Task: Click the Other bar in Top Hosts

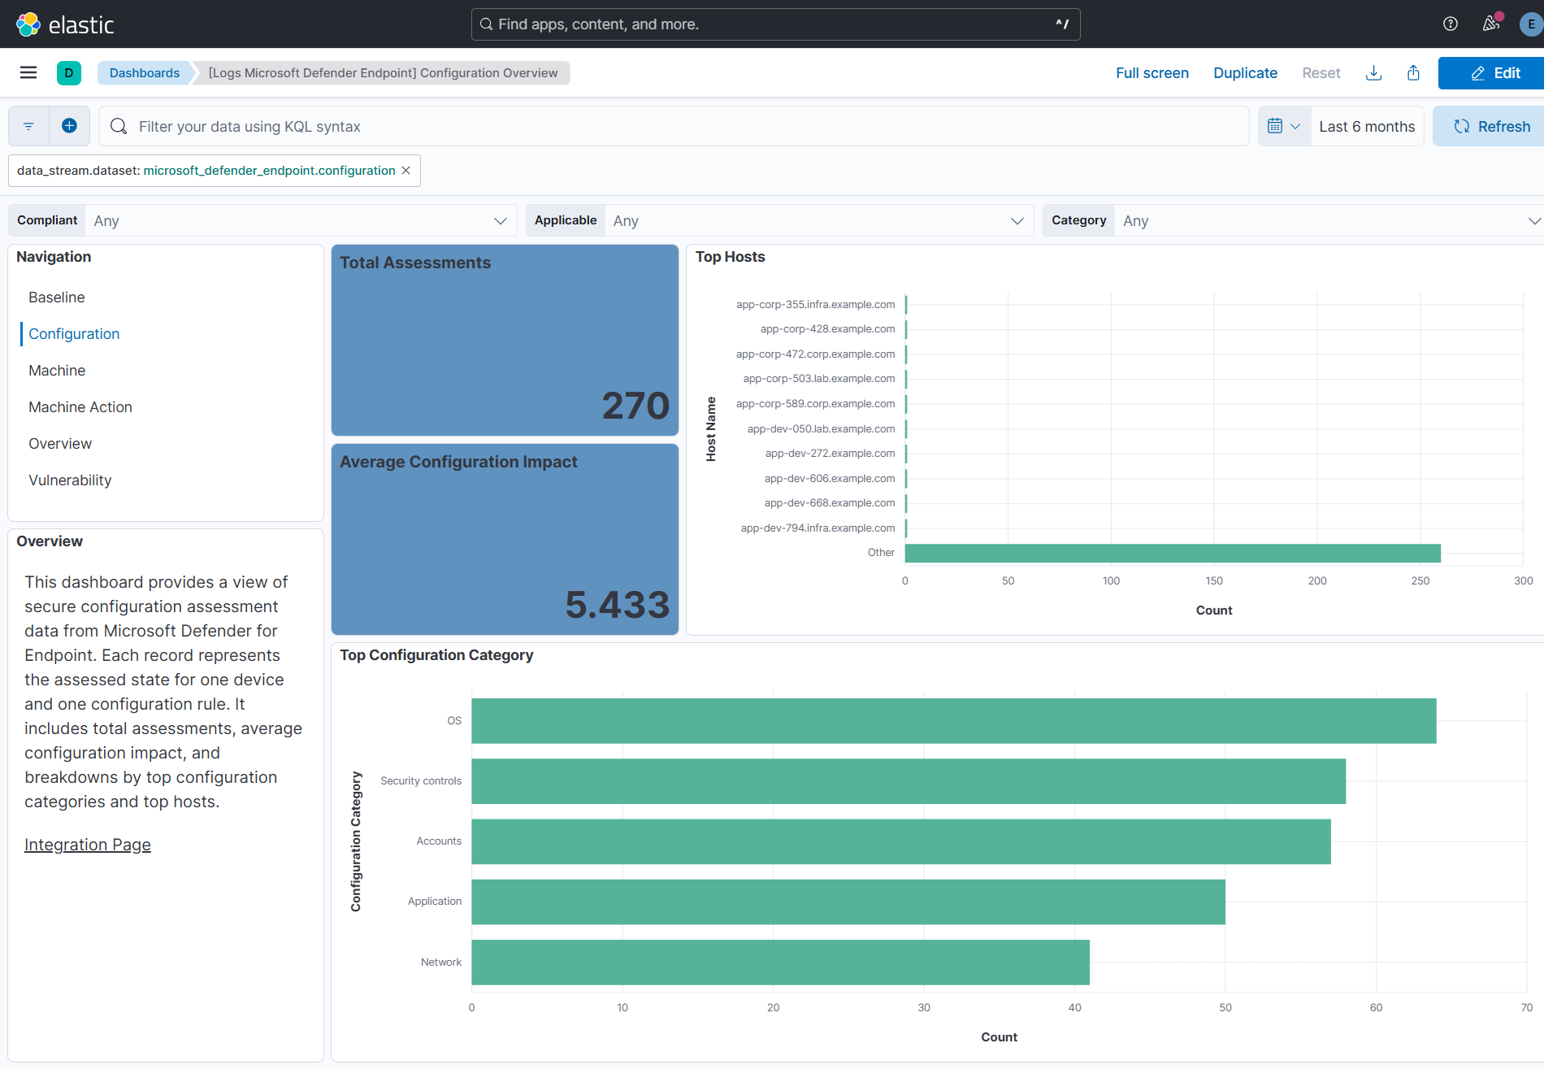Action: click(x=1173, y=553)
